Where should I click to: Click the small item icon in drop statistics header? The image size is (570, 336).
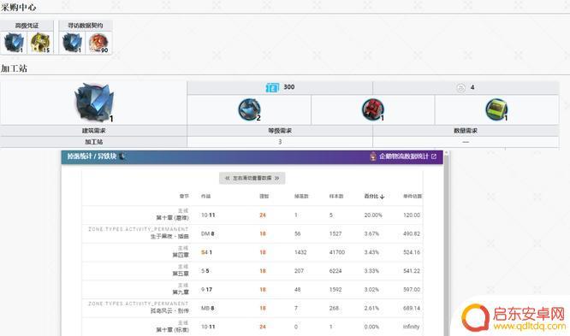coord(122,156)
